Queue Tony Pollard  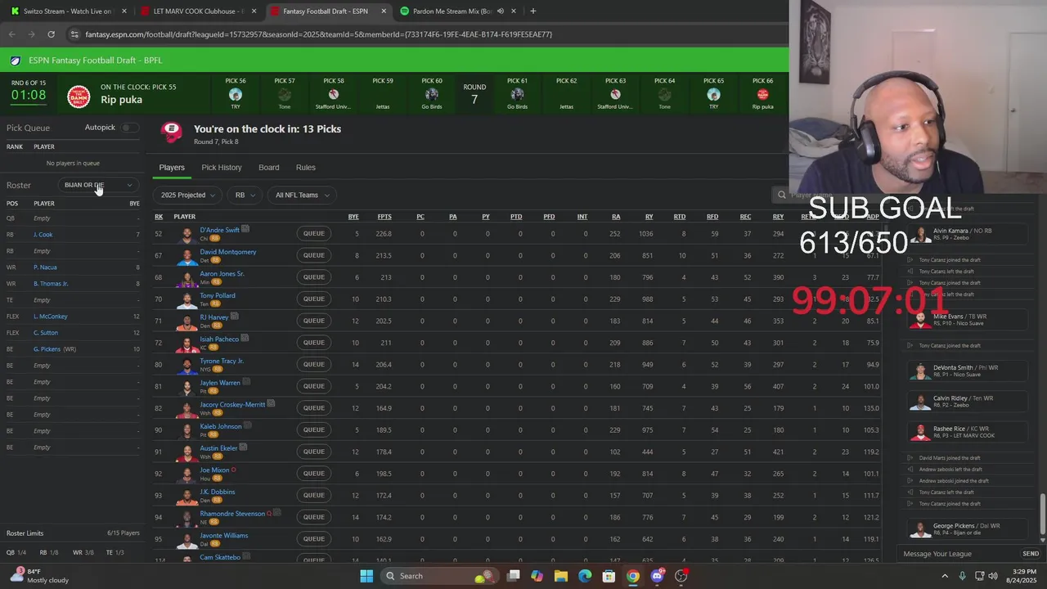314,299
